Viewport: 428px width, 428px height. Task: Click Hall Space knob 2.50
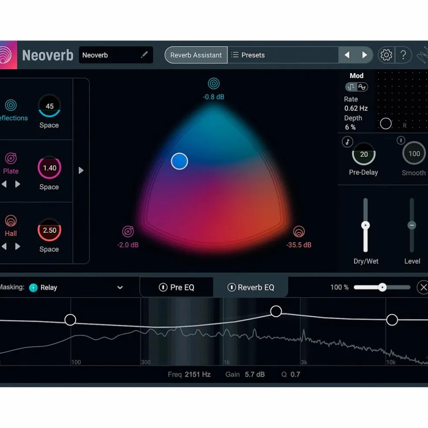[x=50, y=230]
